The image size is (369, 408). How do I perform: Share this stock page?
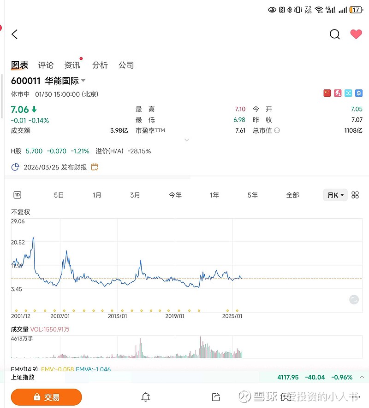tap(216, 397)
